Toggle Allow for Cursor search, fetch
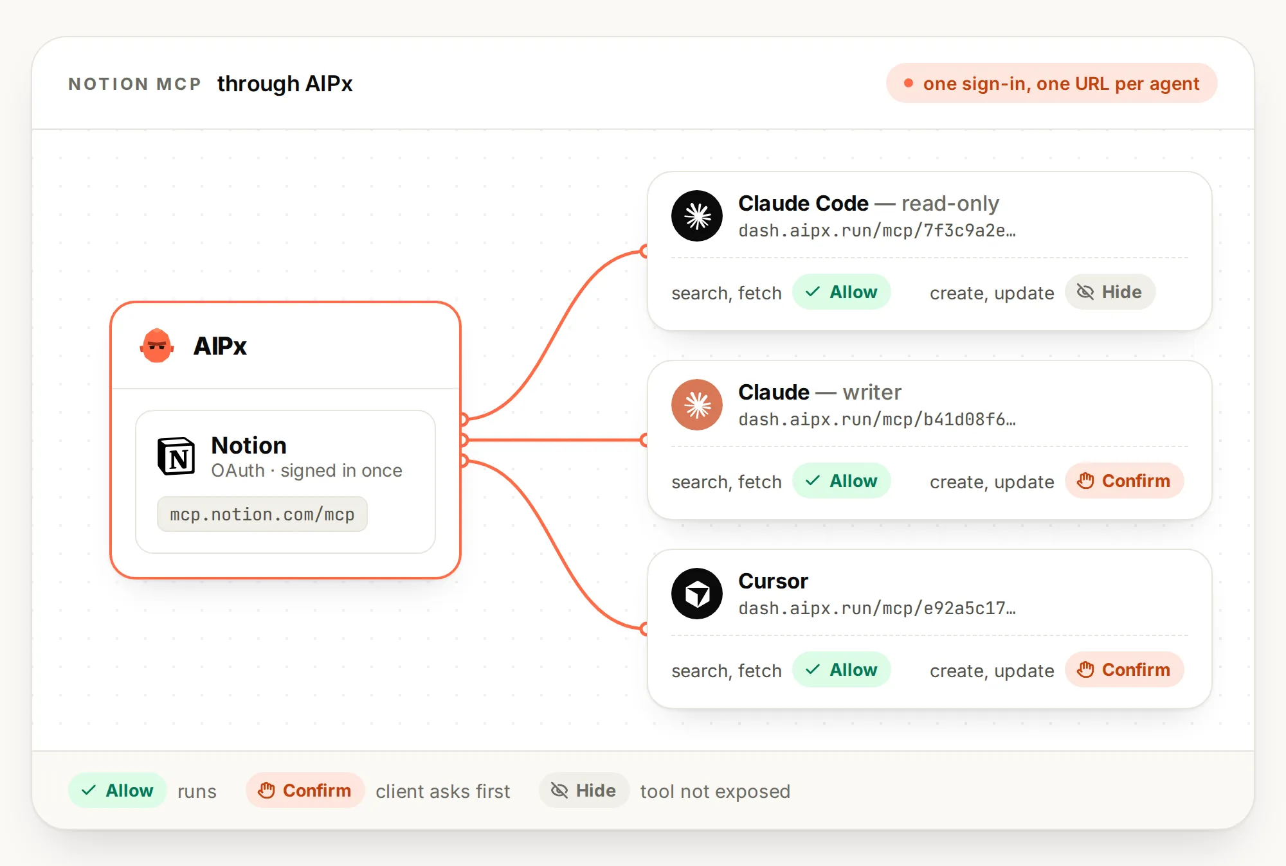1286x866 pixels. coord(841,670)
